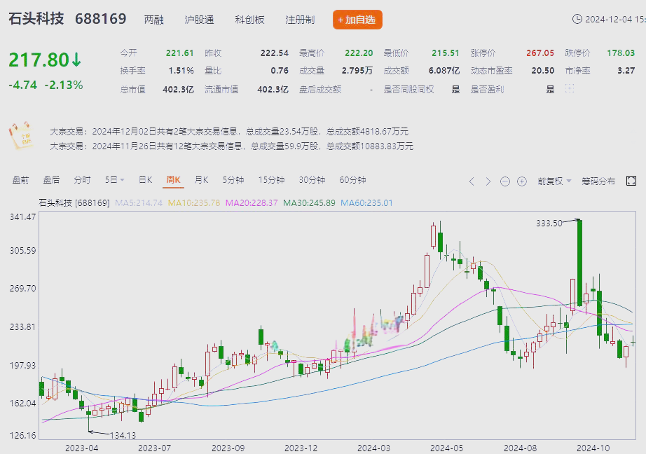Open the December 2 block trade details
This screenshot has height=454, width=646.
click(x=231, y=128)
